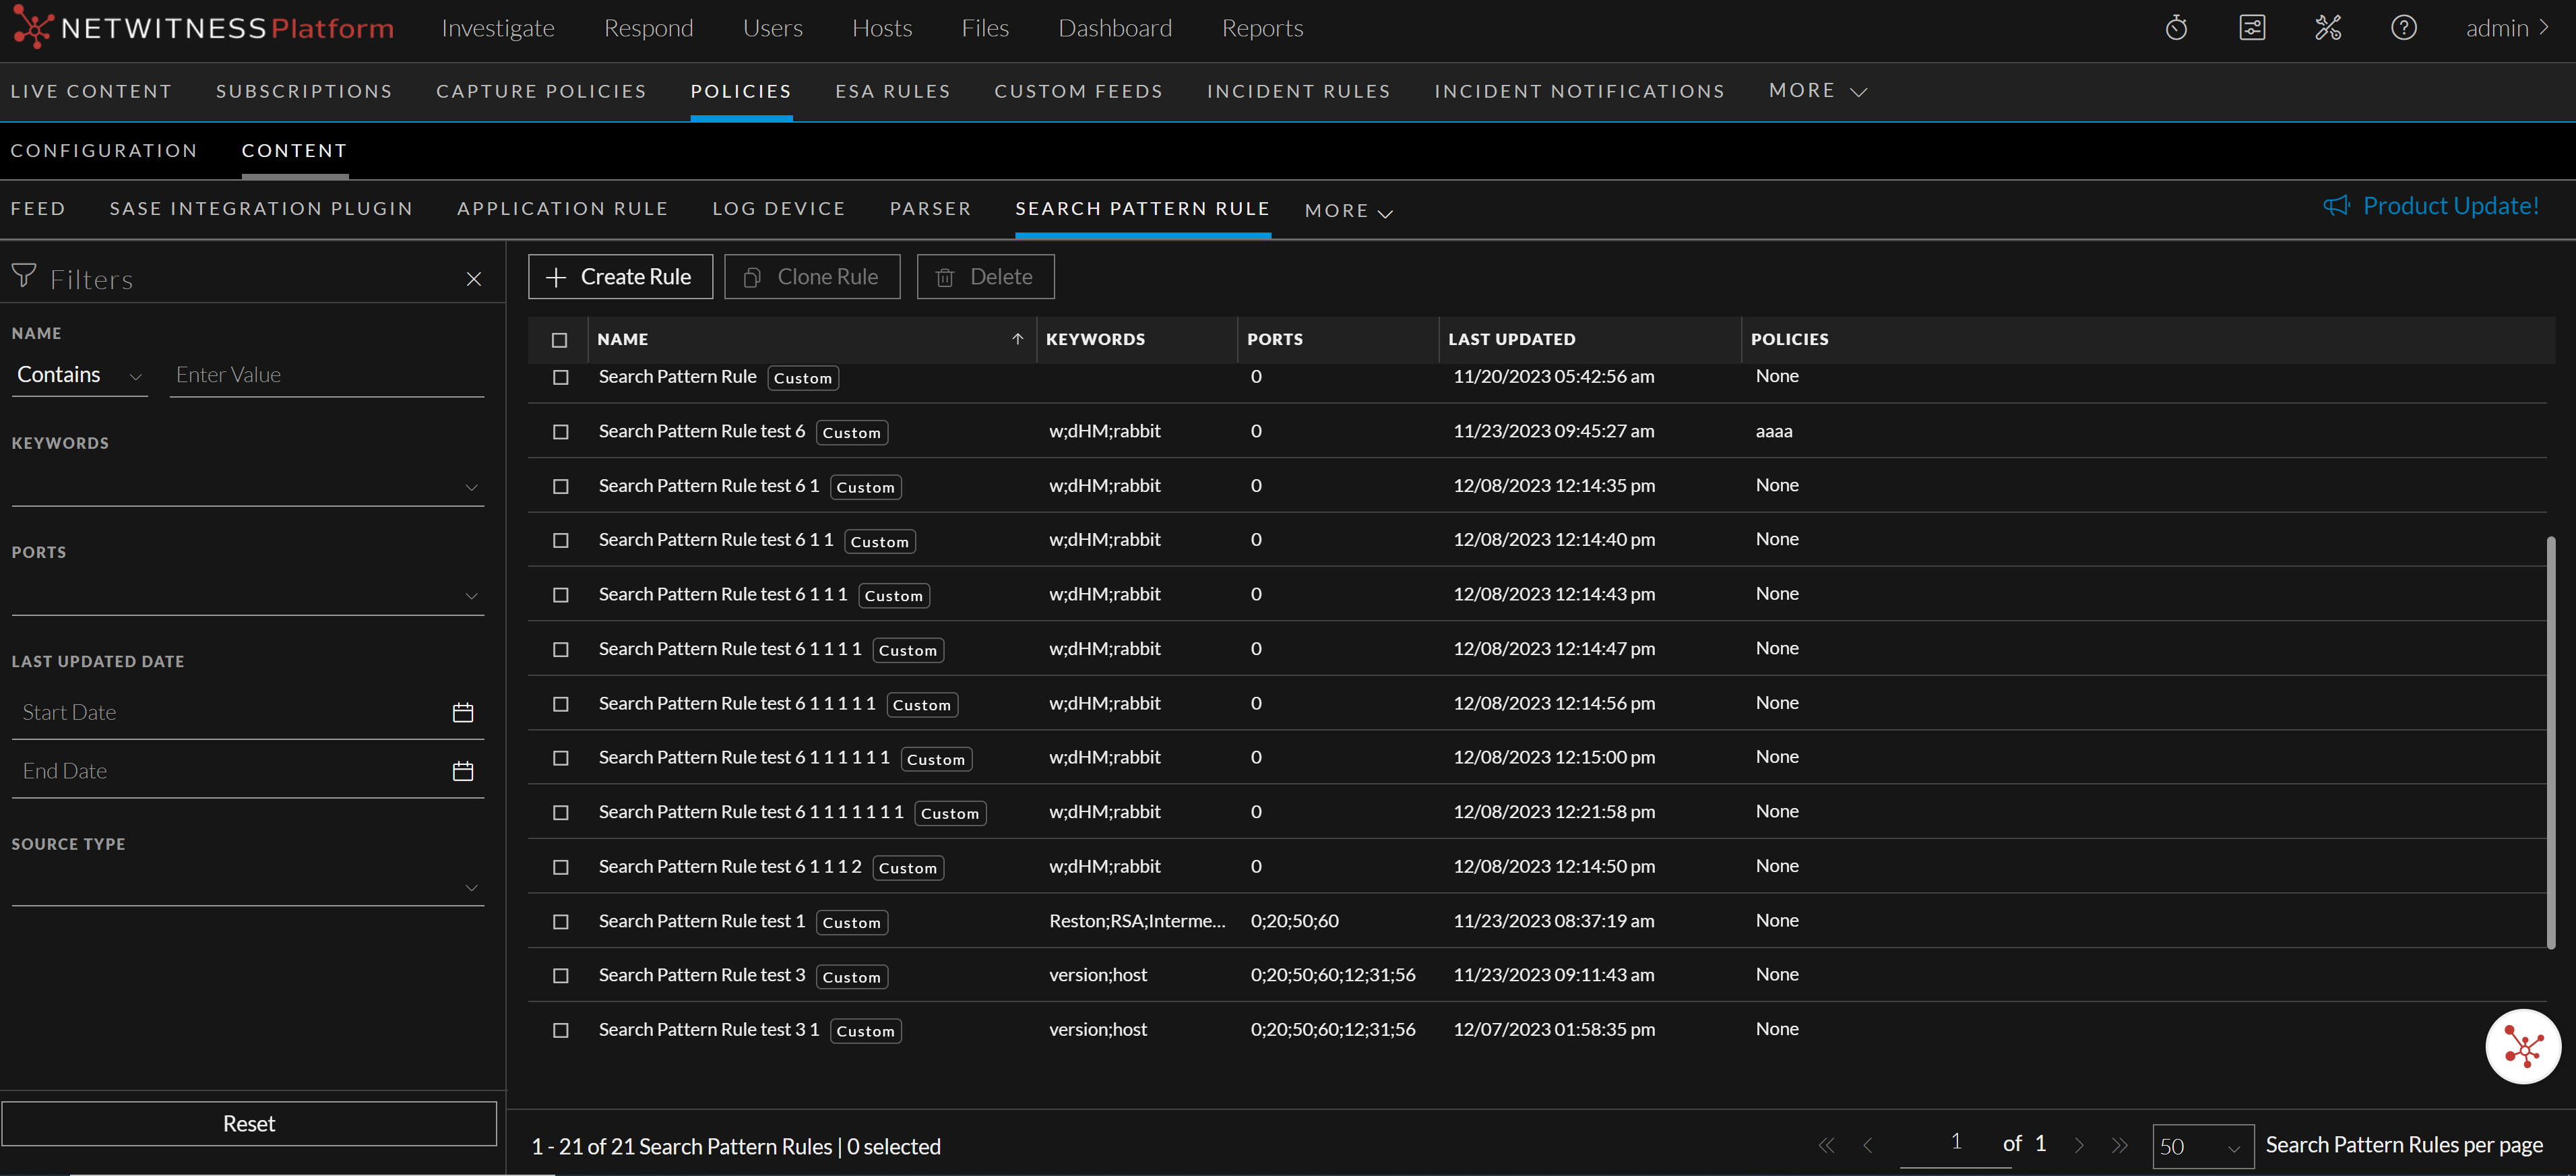
Task: Close the Filters panel with the X
Action: 473,279
